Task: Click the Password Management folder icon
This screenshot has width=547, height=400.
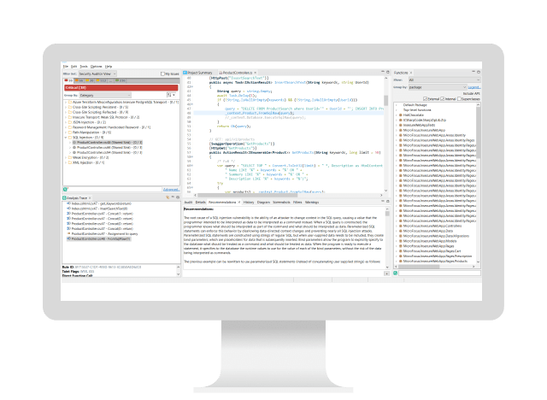Action: pos(70,127)
